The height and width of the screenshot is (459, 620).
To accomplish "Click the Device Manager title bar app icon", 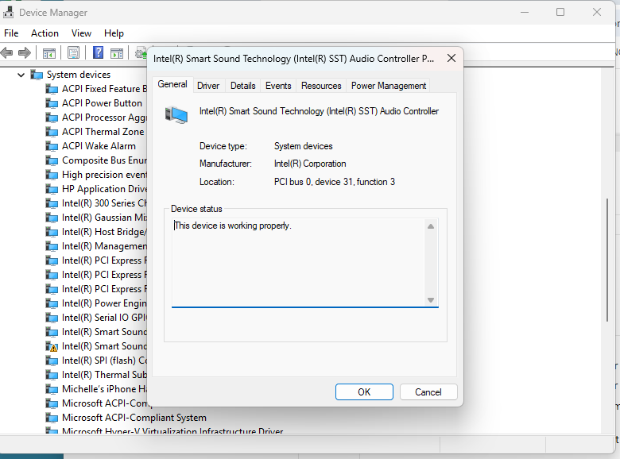I will [8, 12].
